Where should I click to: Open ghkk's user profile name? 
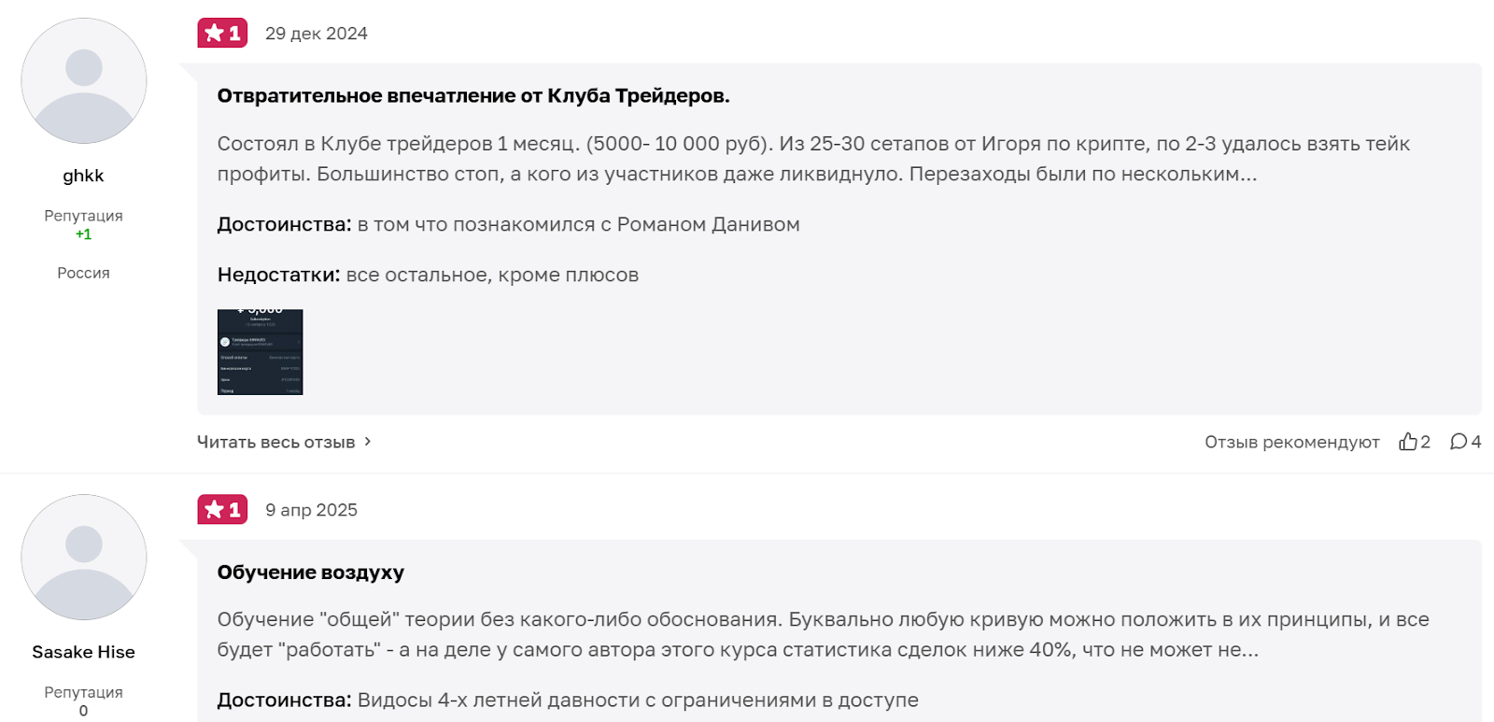[x=83, y=176]
